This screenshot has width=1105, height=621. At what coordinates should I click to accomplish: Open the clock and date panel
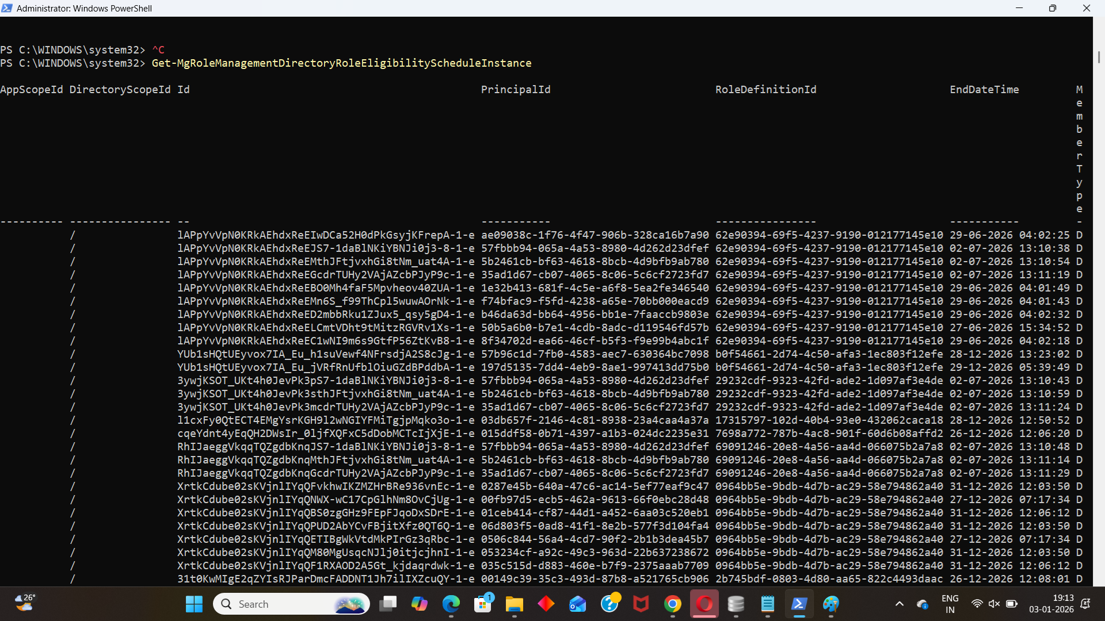click(1051, 604)
